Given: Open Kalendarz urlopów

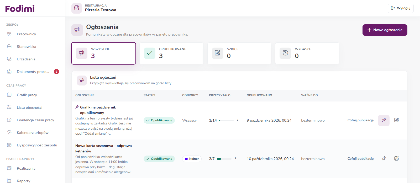Looking at the screenshot, I should pyautogui.click(x=33, y=133).
